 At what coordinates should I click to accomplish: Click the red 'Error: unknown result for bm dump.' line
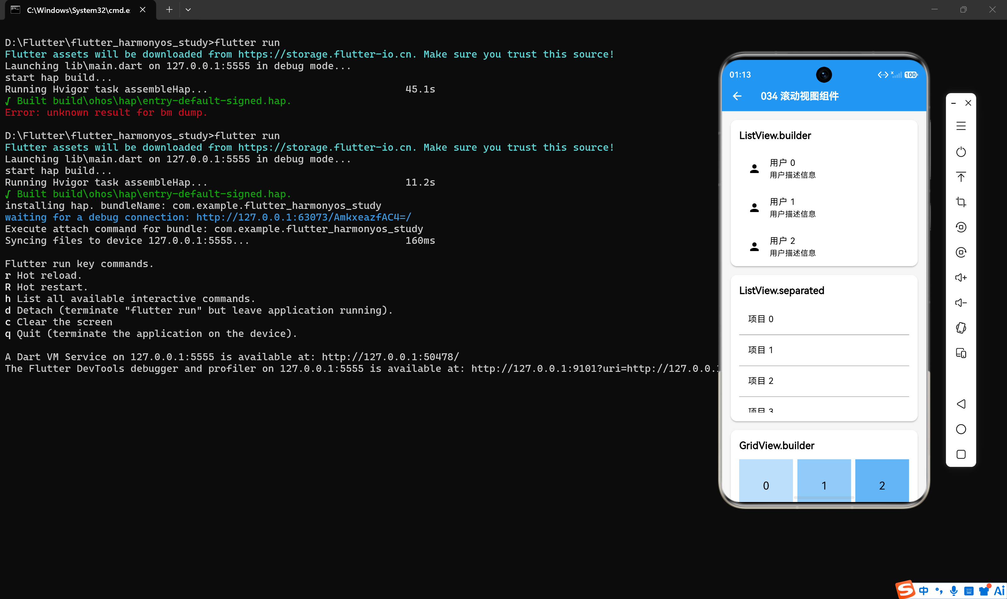[106, 113]
